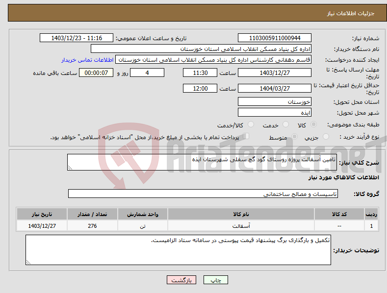The image size is (387, 293).
Task: Click the کد کالا column header
Action: [339, 214]
